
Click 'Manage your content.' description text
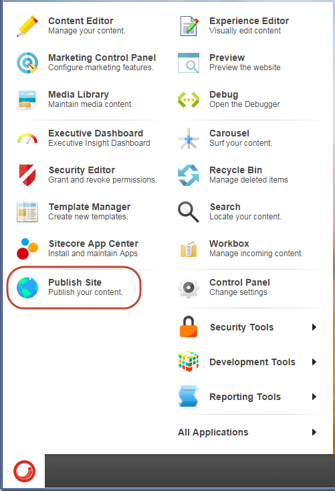click(x=87, y=31)
